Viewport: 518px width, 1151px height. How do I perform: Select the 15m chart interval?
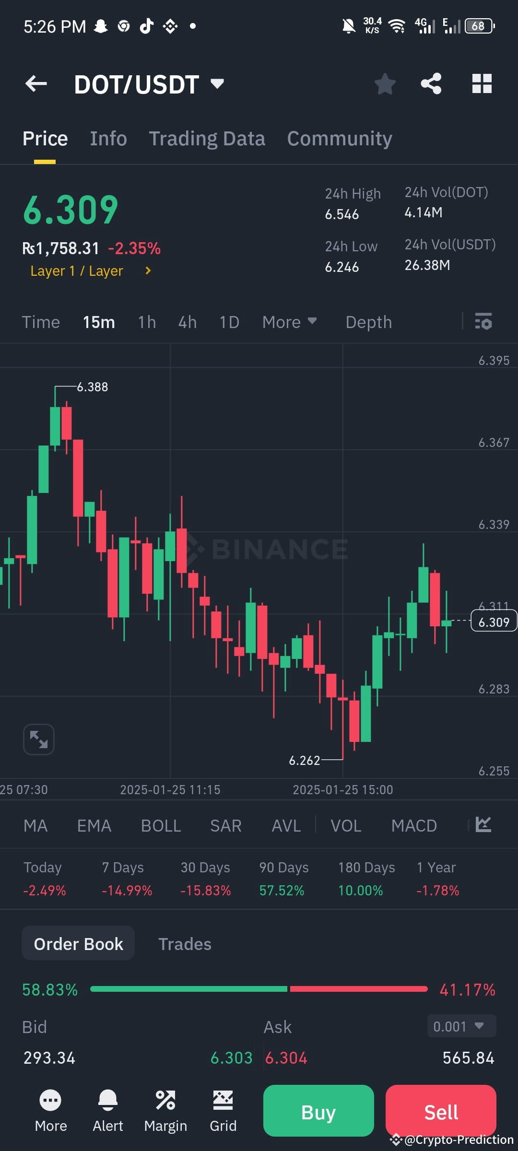click(99, 322)
